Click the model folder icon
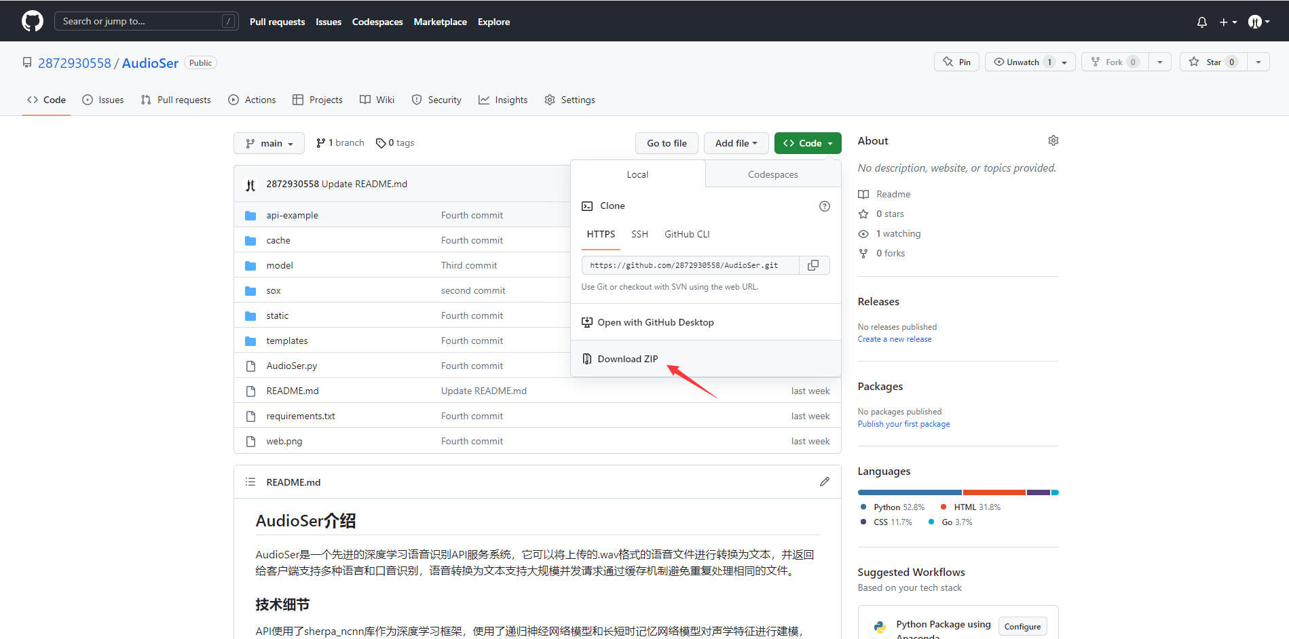This screenshot has width=1289, height=639. tap(250, 266)
